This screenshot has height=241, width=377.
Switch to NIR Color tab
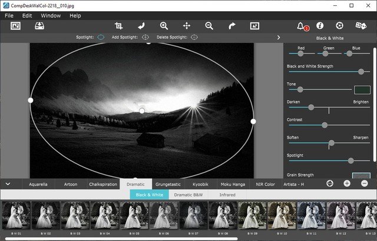[265, 184]
